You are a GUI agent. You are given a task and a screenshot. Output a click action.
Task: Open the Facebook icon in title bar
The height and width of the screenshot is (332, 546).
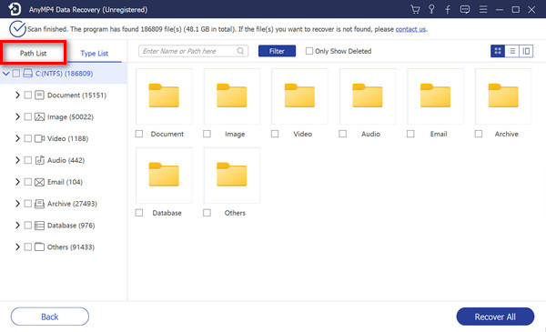click(x=448, y=9)
